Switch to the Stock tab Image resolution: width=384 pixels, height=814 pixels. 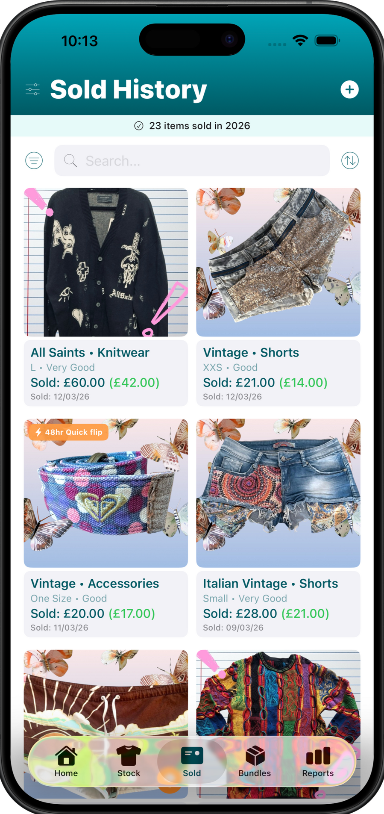(x=129, y=761)
